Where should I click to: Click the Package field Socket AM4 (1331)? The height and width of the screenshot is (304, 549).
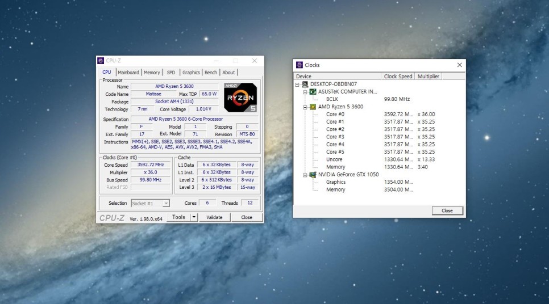174,102
